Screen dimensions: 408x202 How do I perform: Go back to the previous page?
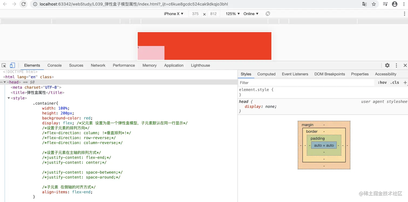click(5, 4)
